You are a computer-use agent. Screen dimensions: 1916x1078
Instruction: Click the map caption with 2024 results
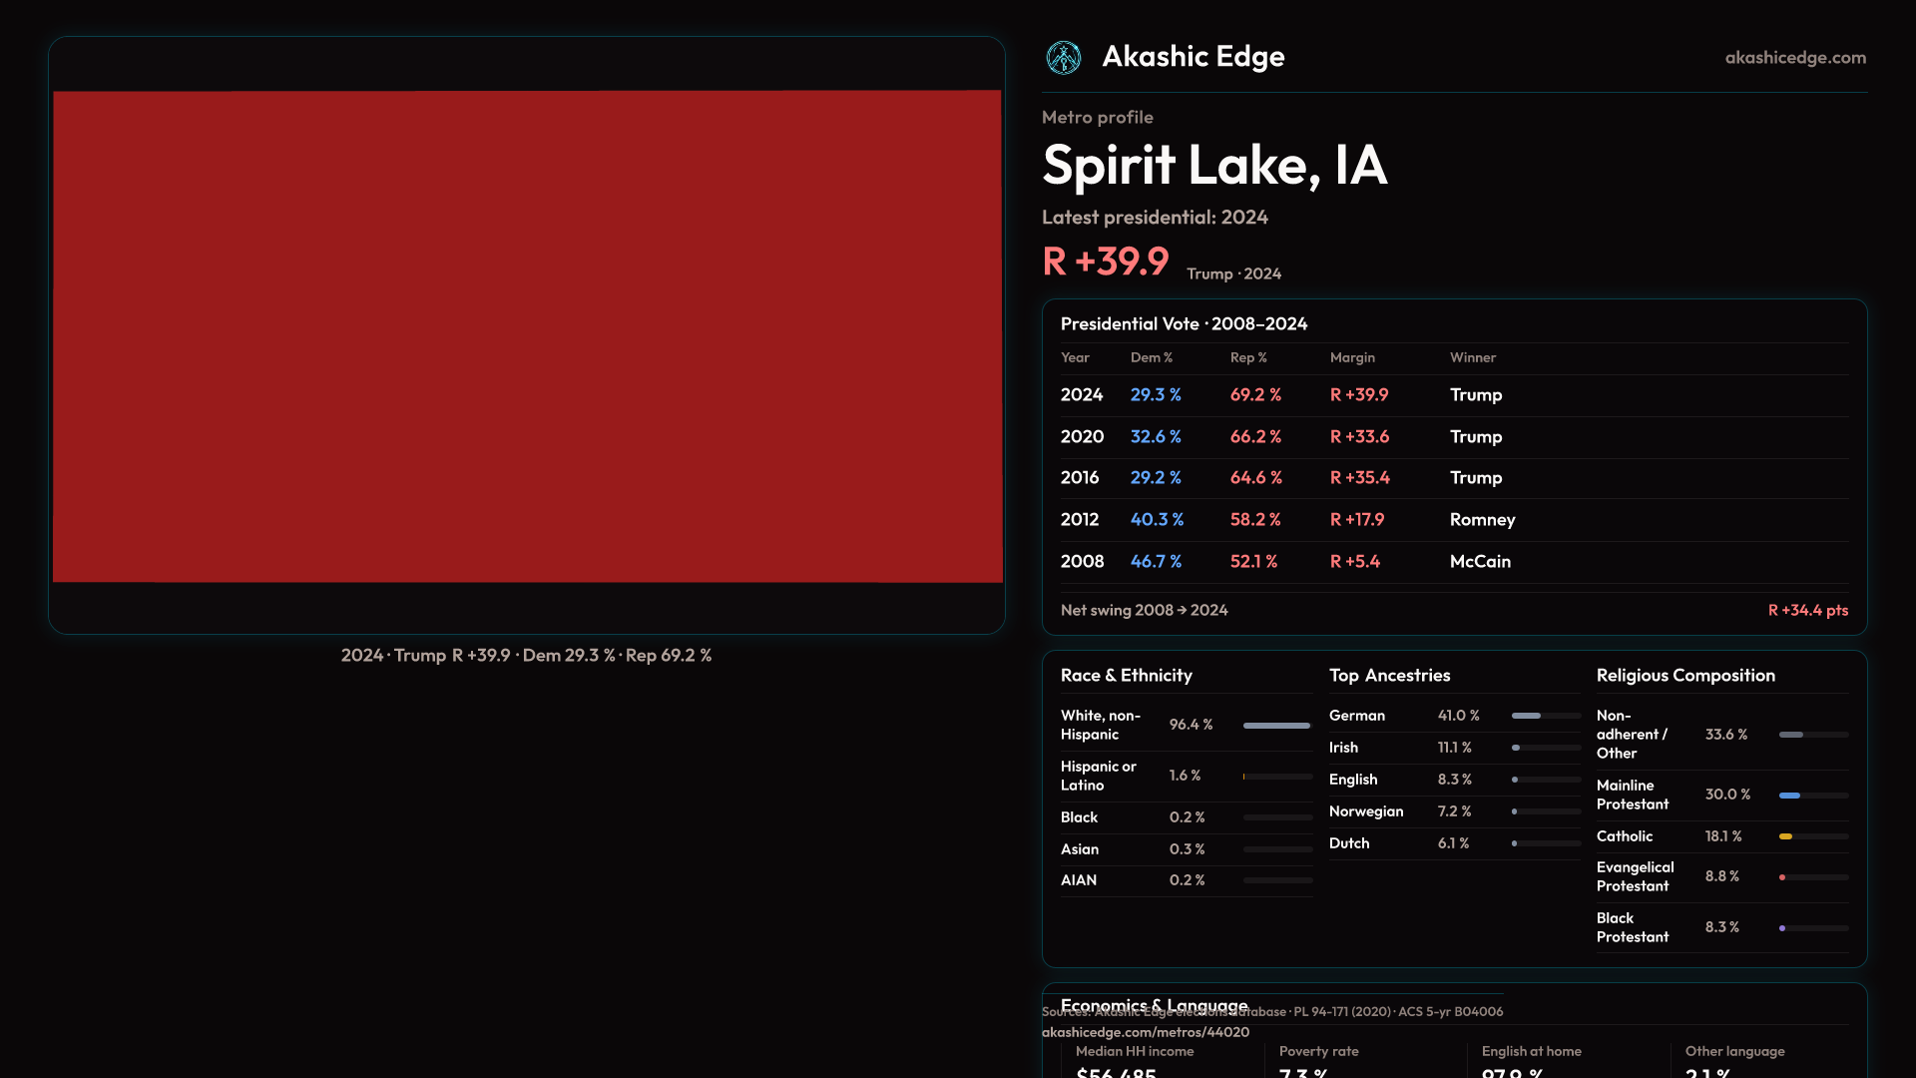click(526, 656)
